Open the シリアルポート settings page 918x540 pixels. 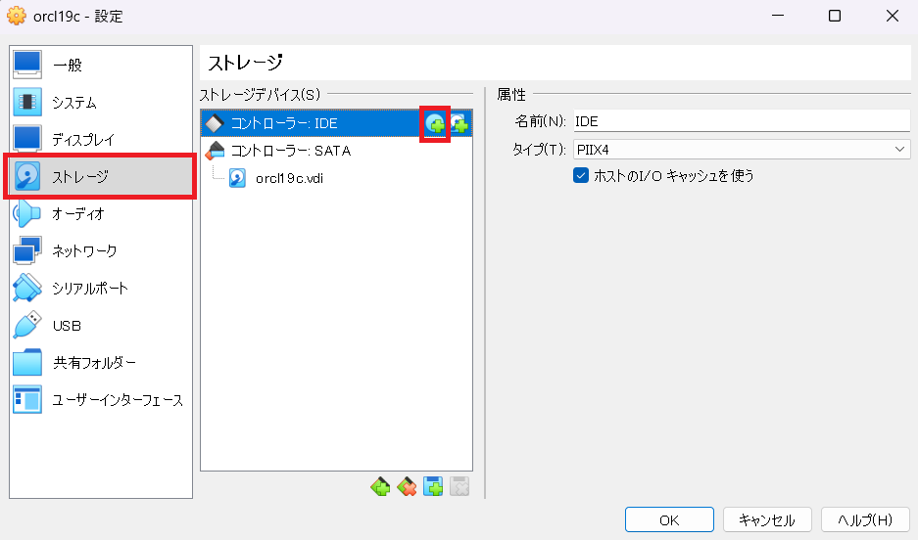click(89, 289)
